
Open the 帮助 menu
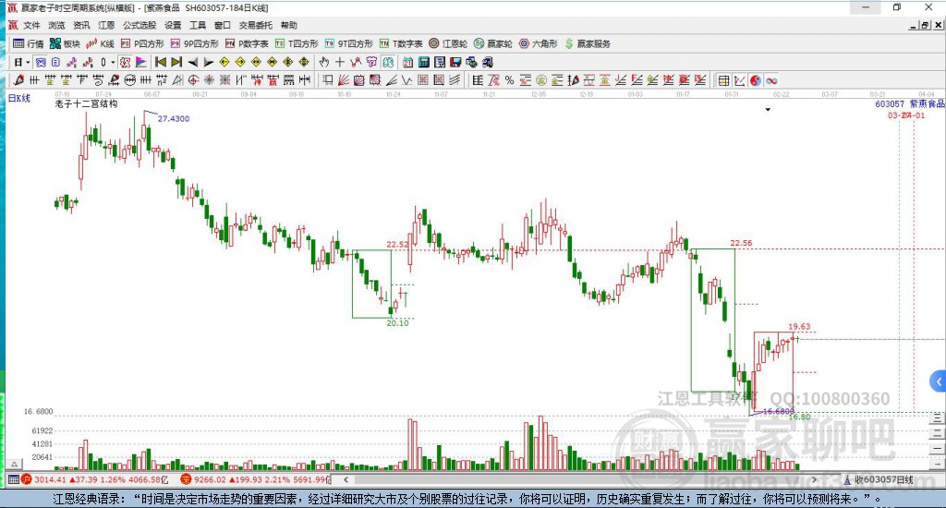click(289, 25)
